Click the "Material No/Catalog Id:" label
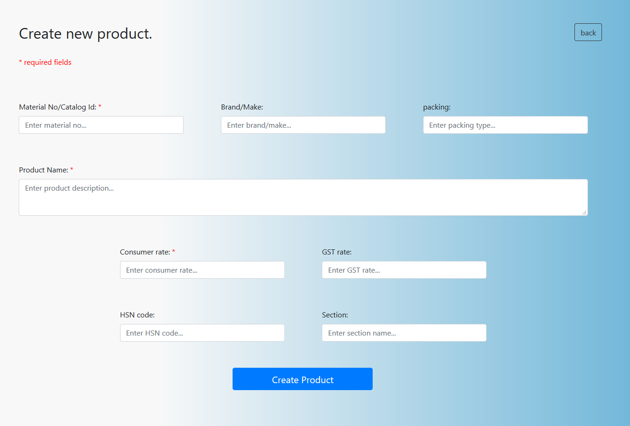Viewport: 630px width, 426px height. (x=57, y=107)
